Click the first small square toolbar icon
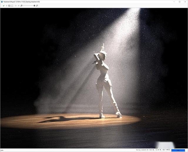The image size is (188, 152). (x=16, y=6)
